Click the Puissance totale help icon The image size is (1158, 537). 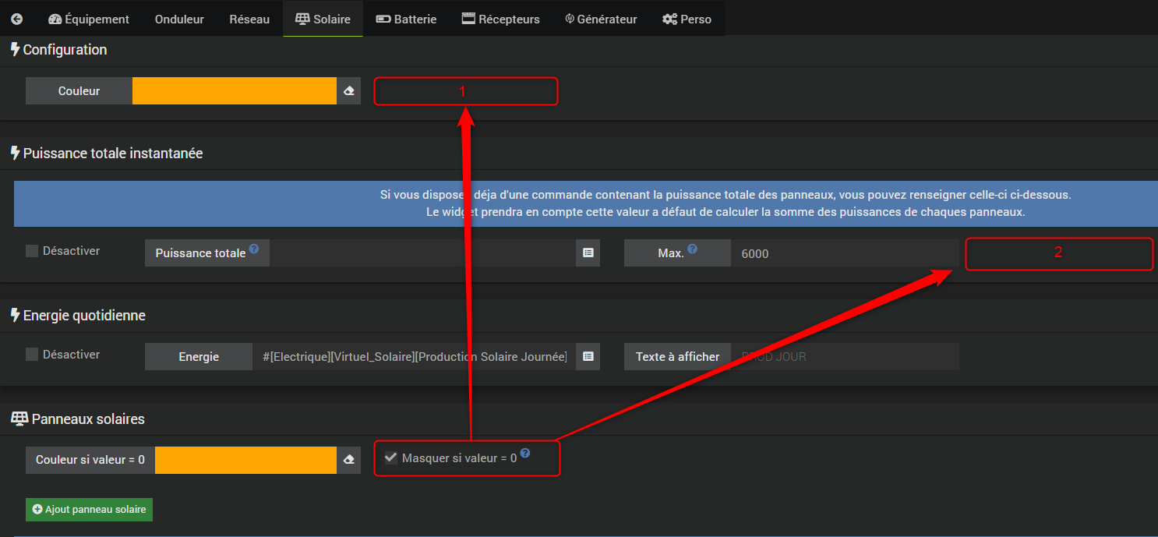253,250
